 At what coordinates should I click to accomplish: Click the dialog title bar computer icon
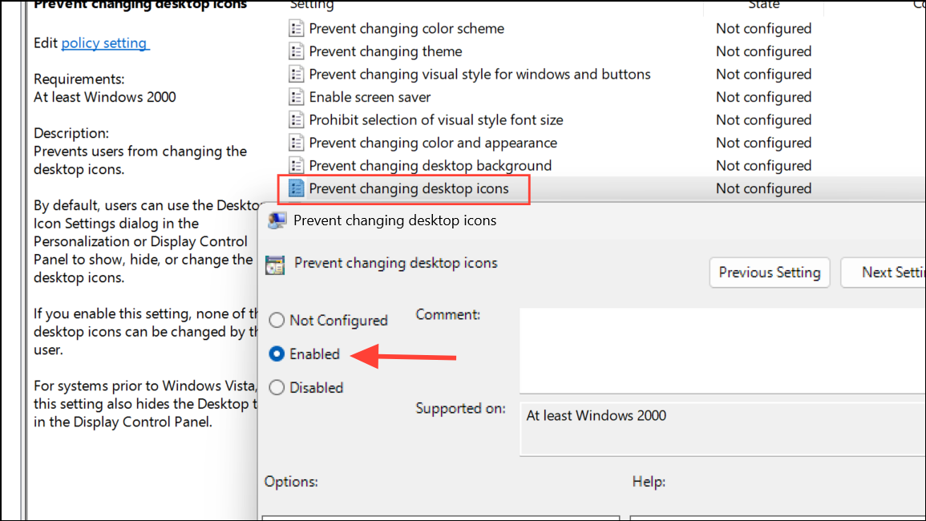tap(277, 220)
